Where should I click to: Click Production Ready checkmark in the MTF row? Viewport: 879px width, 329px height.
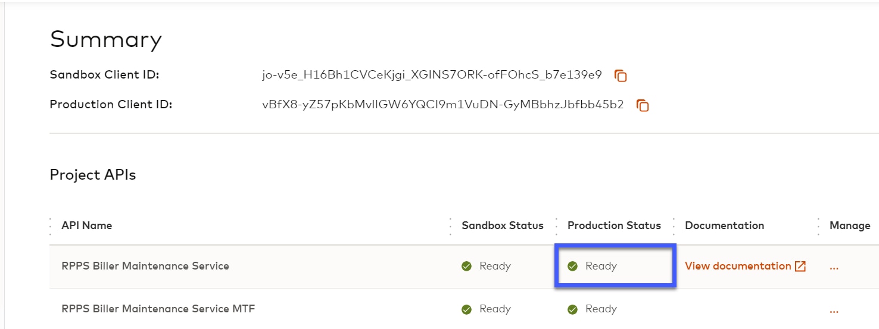point(573,309)
